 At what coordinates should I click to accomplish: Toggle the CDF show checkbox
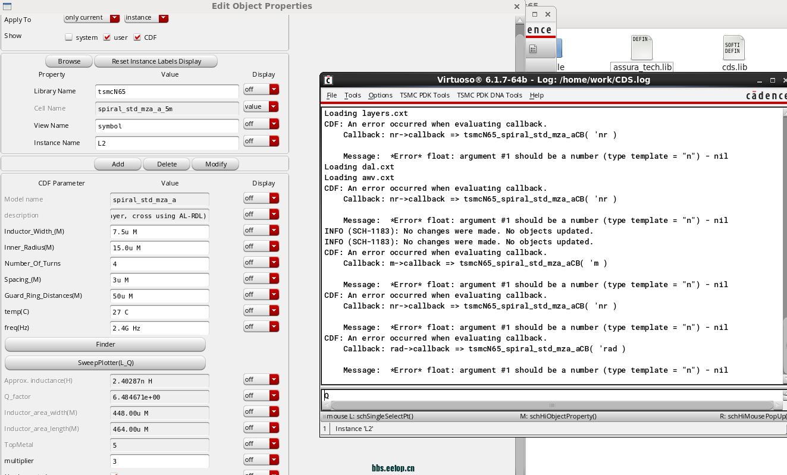pos(137,37)
